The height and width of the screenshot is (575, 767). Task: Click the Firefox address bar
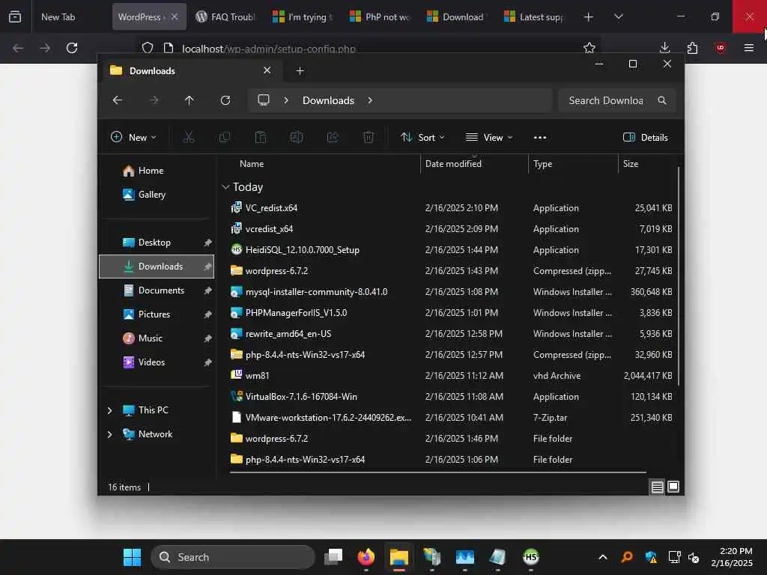pos(367,49)
